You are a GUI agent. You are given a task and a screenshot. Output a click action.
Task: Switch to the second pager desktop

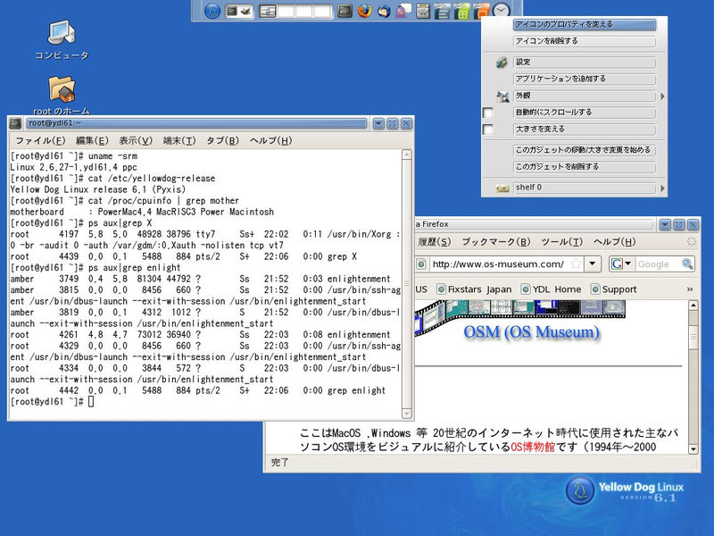pos(286,11)
